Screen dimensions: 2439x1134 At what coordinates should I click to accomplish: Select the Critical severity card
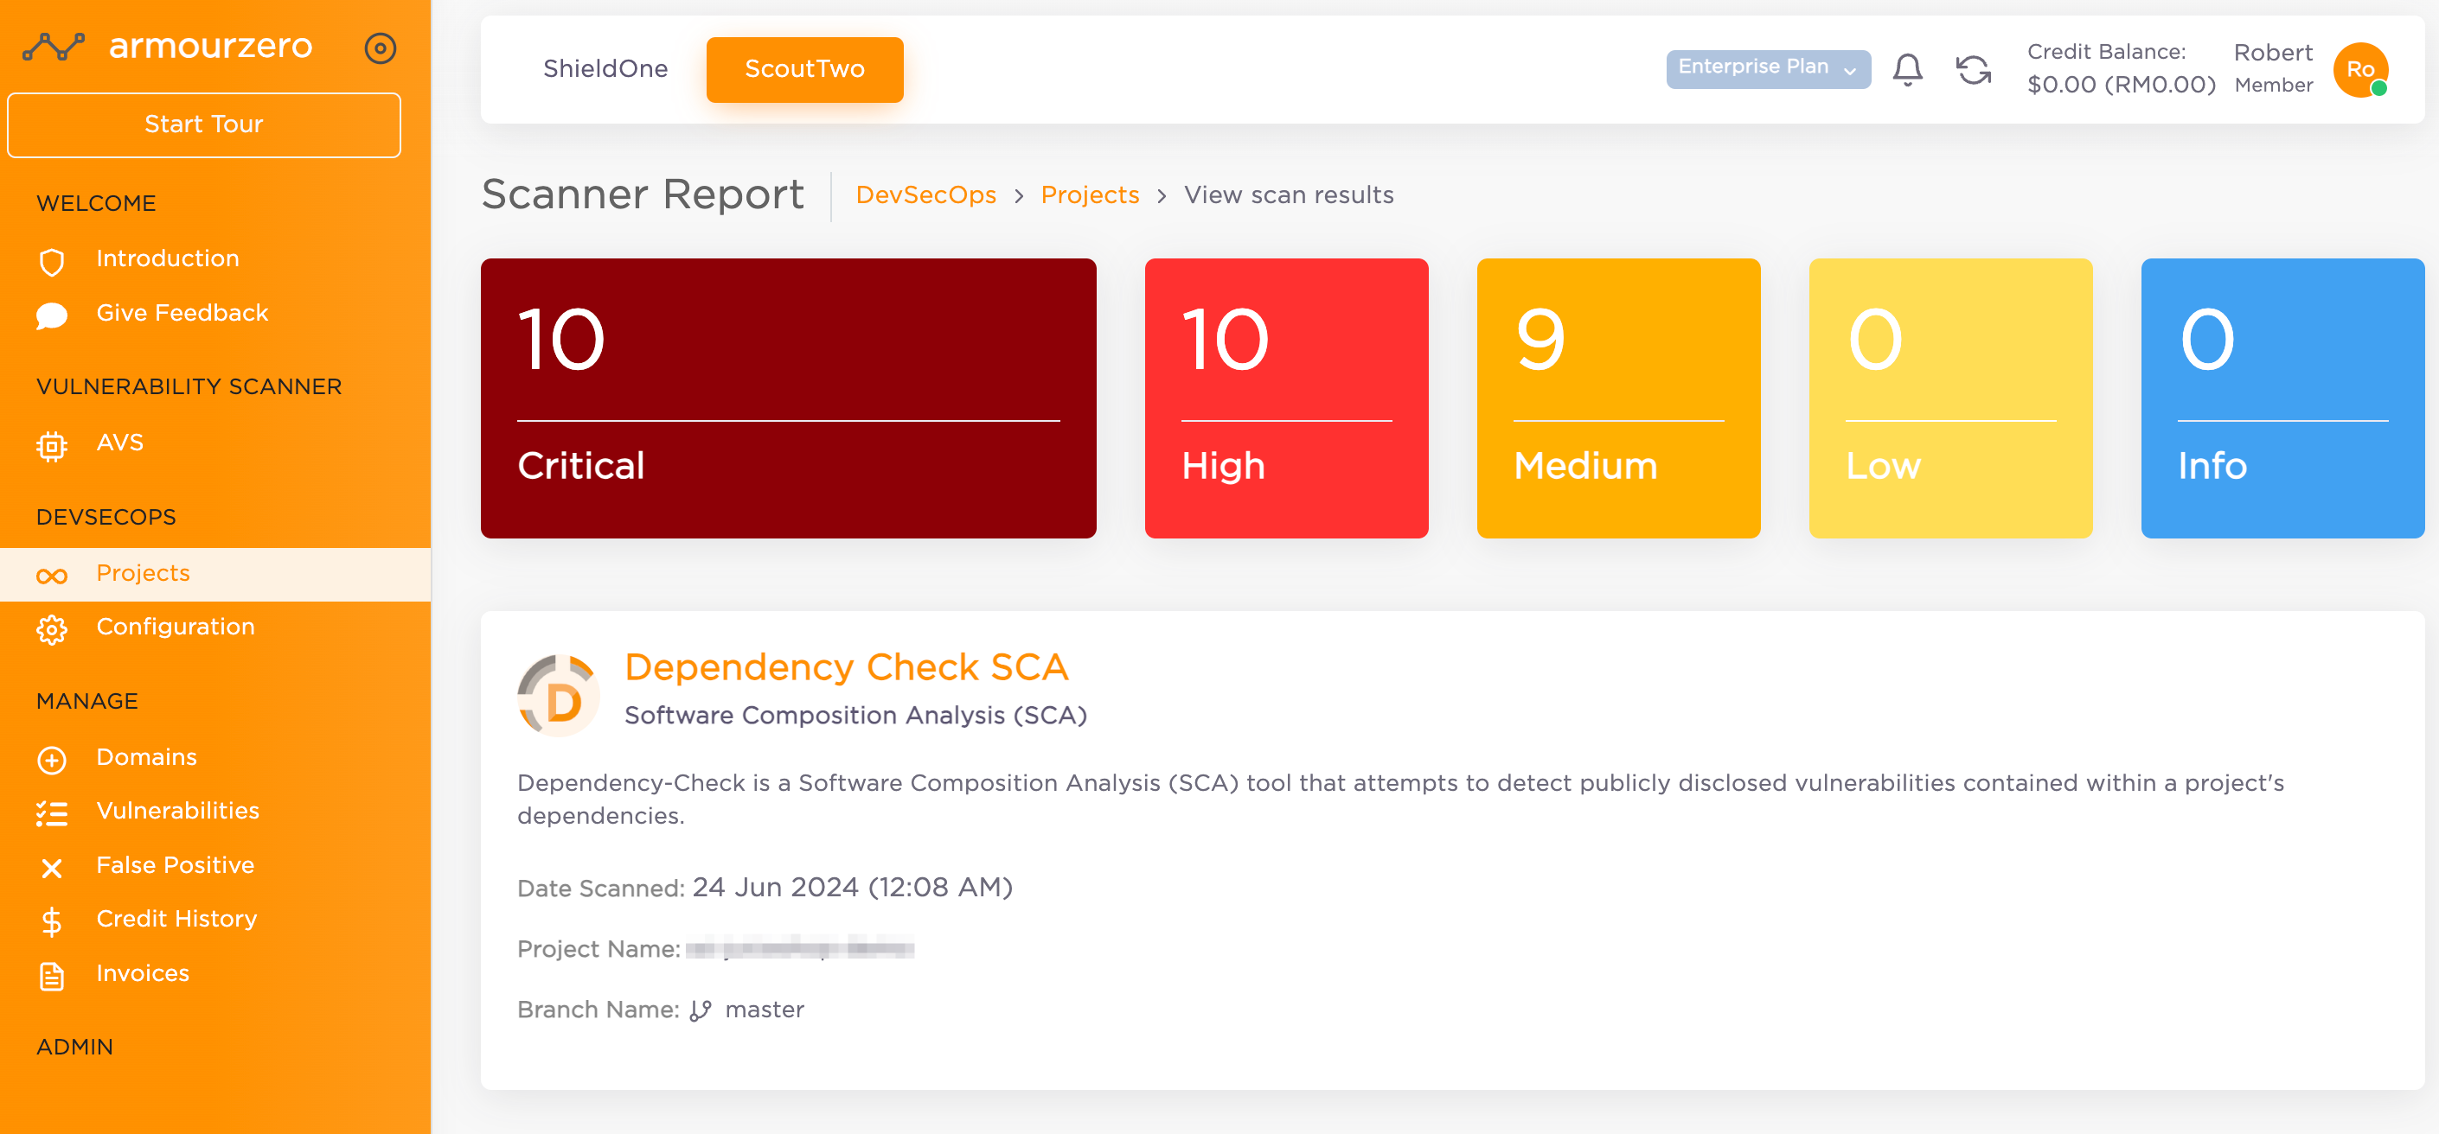coord(788,398)
